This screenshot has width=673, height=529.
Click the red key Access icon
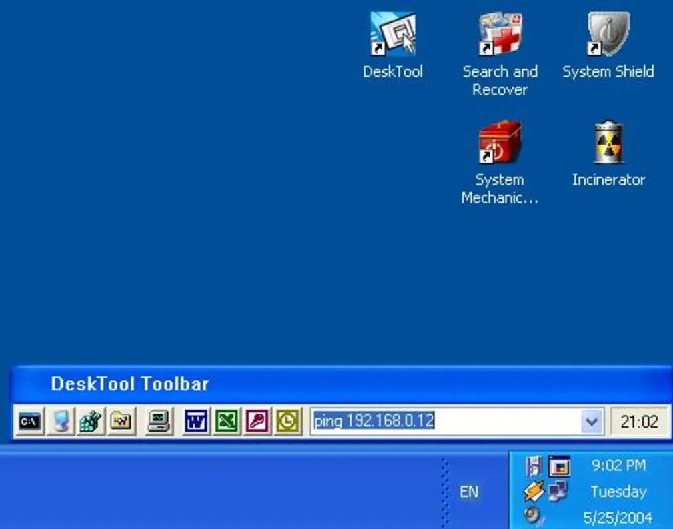click(x=257, y=422)
